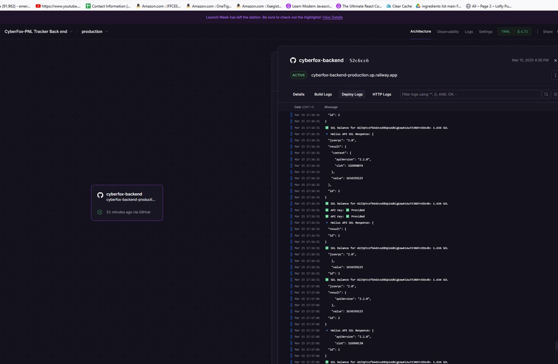Switch to the Architecture tab
This screenshot has height=364, width=558.
[420, 32]
